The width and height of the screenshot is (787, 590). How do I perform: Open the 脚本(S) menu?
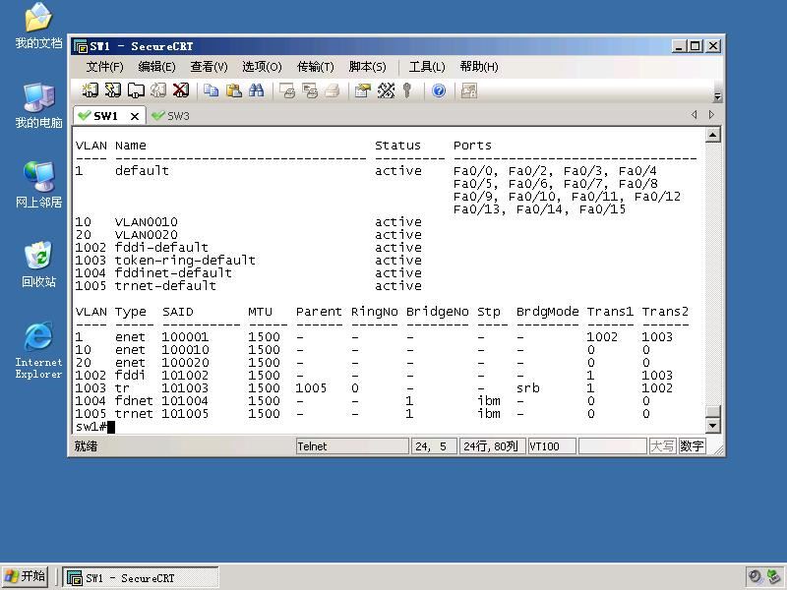(x=367, y=67)
